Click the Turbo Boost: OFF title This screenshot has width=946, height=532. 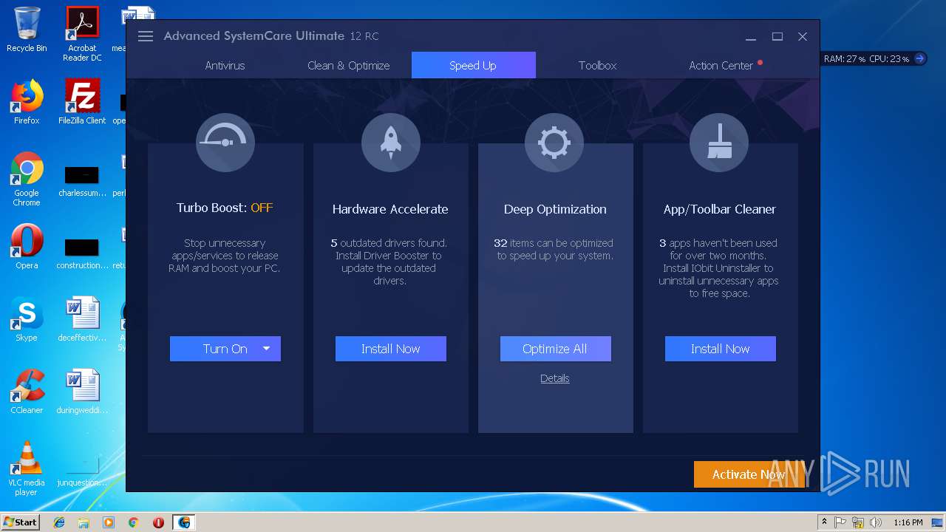tap(225, 208)
